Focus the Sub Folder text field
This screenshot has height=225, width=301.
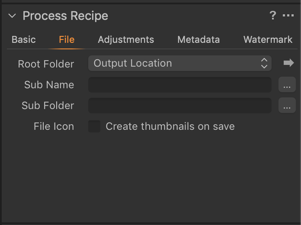[179, 106]
